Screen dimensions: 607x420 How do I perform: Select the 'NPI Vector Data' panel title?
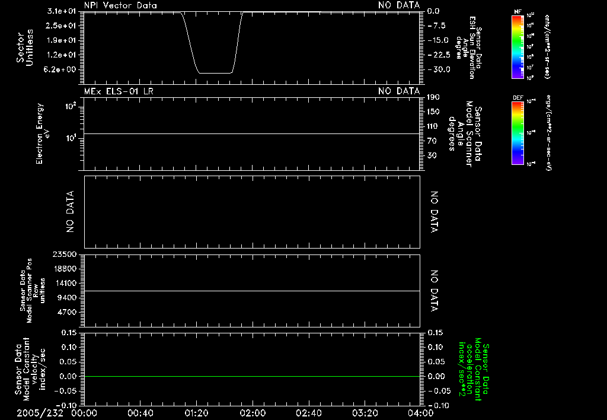(120, 5)
